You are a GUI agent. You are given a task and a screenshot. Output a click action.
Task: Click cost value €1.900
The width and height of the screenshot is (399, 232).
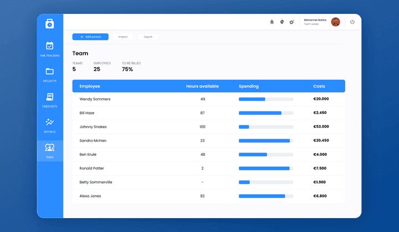(x=319, y=182)
